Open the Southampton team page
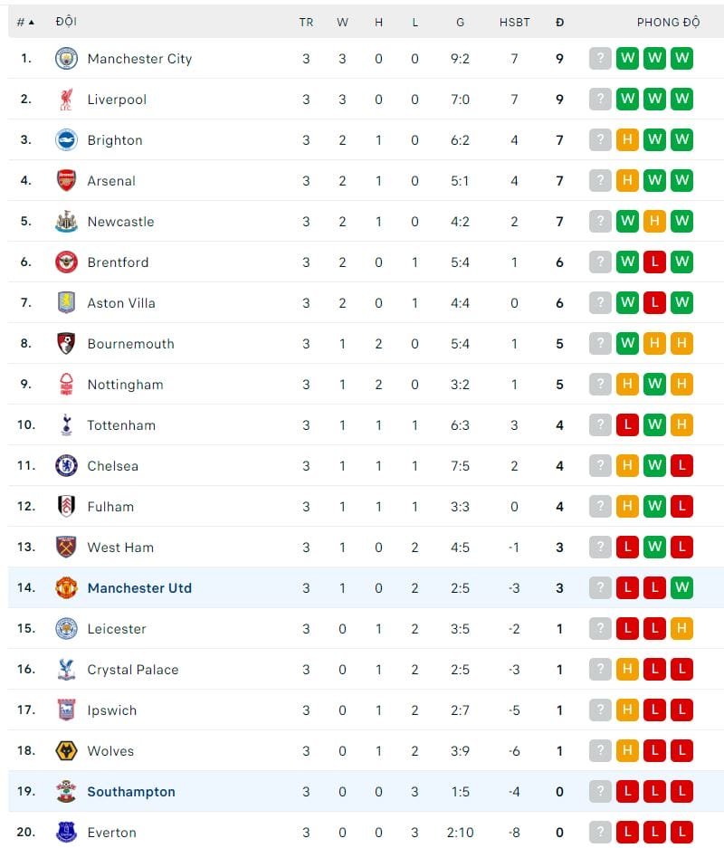 130,791
